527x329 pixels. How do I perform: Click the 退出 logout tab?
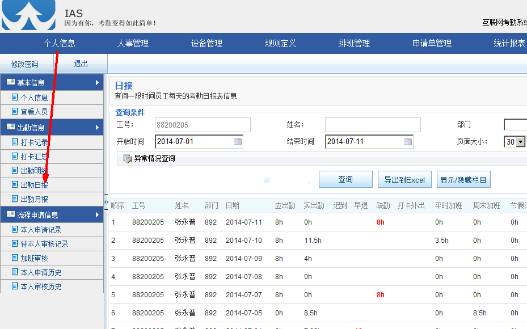81,64
